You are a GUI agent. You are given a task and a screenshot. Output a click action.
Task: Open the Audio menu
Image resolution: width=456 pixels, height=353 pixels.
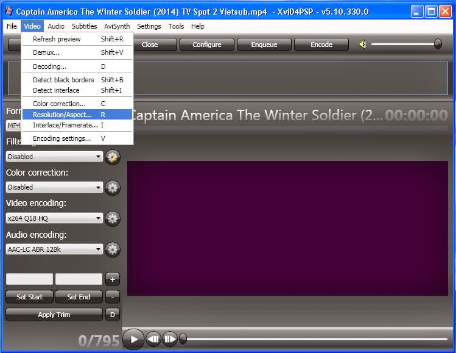click(x=56, y=26)
